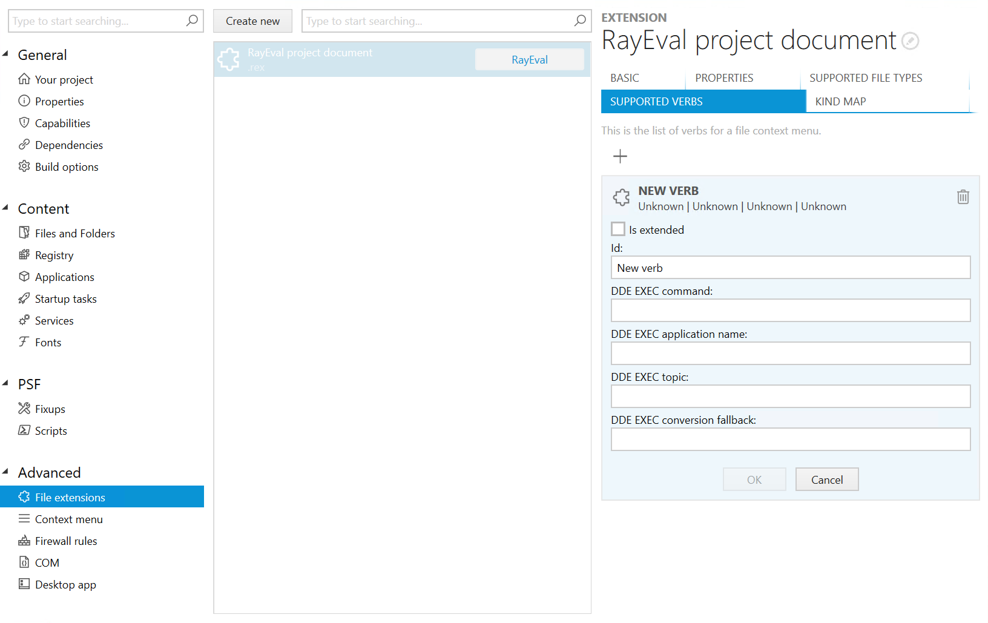The width and height of the screenshot is (988, 623).
Task: Click the DDE EXEC command input field
Action: [790, 310]
